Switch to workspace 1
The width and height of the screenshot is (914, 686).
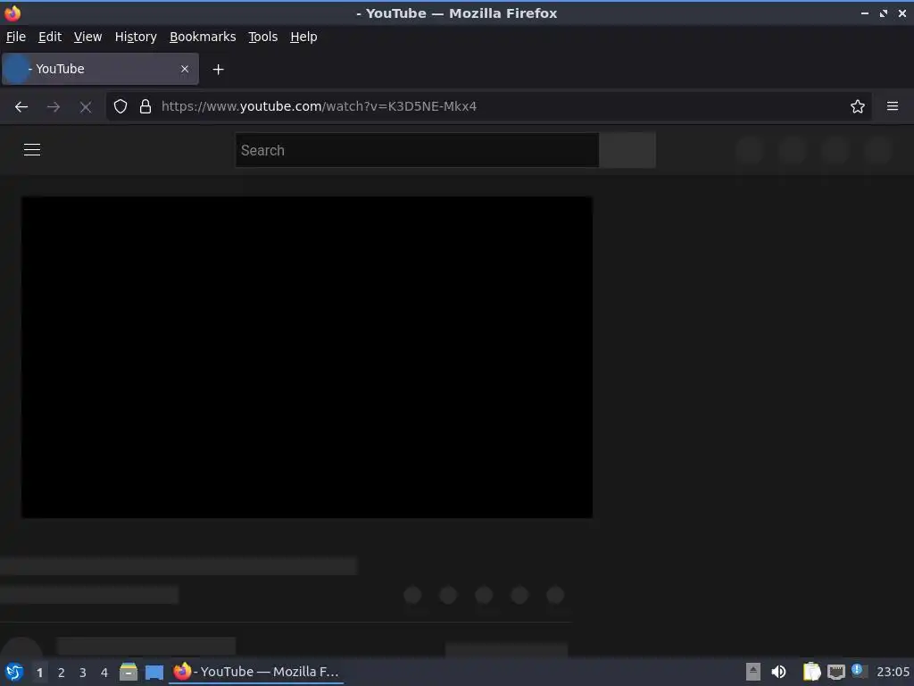[39, 673]
